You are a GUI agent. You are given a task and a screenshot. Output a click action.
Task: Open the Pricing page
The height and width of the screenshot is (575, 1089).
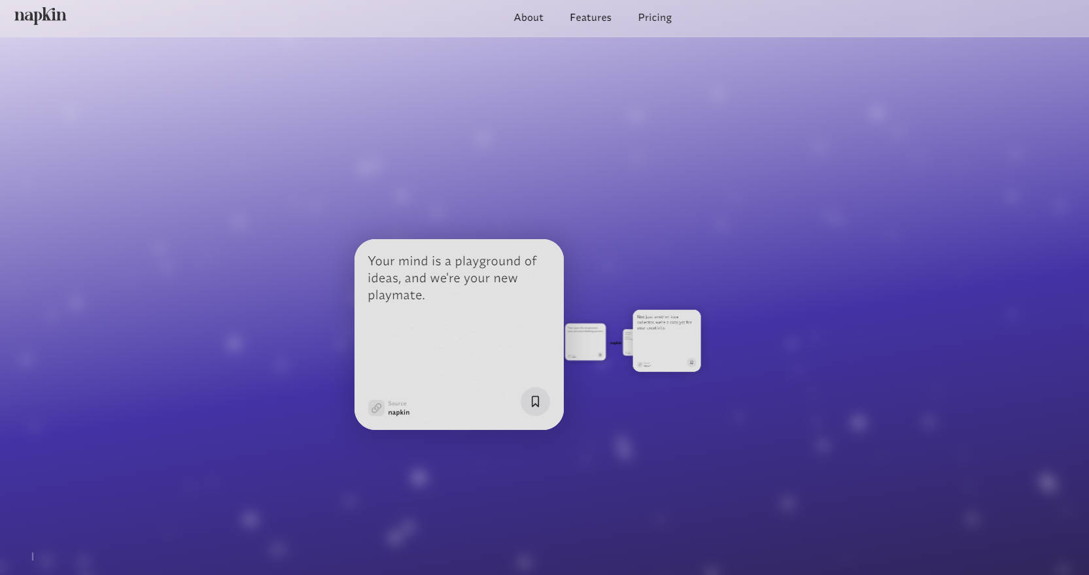[x=654, y=18]
